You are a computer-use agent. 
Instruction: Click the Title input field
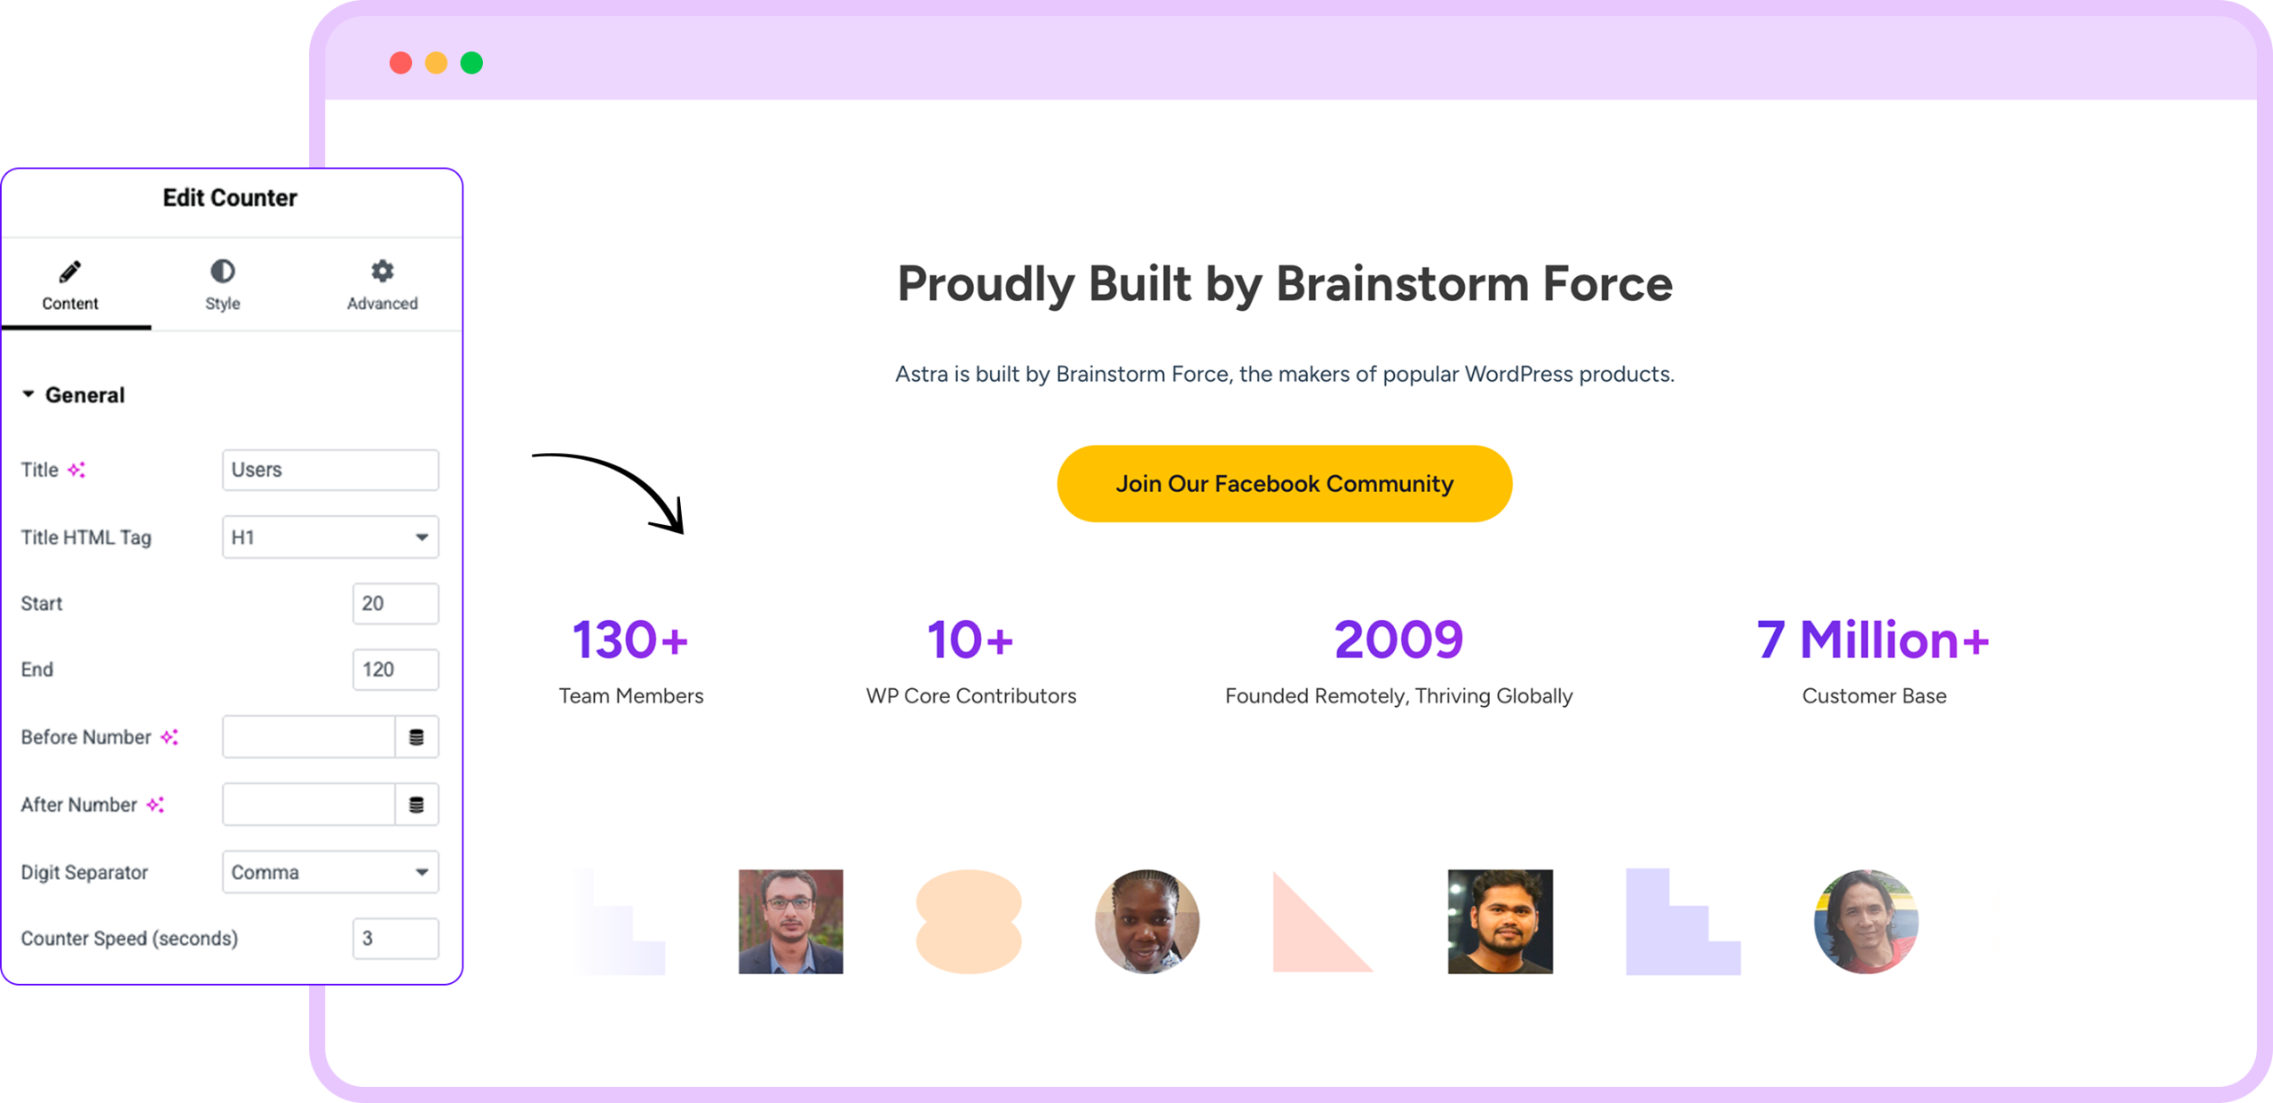point(330,470)
